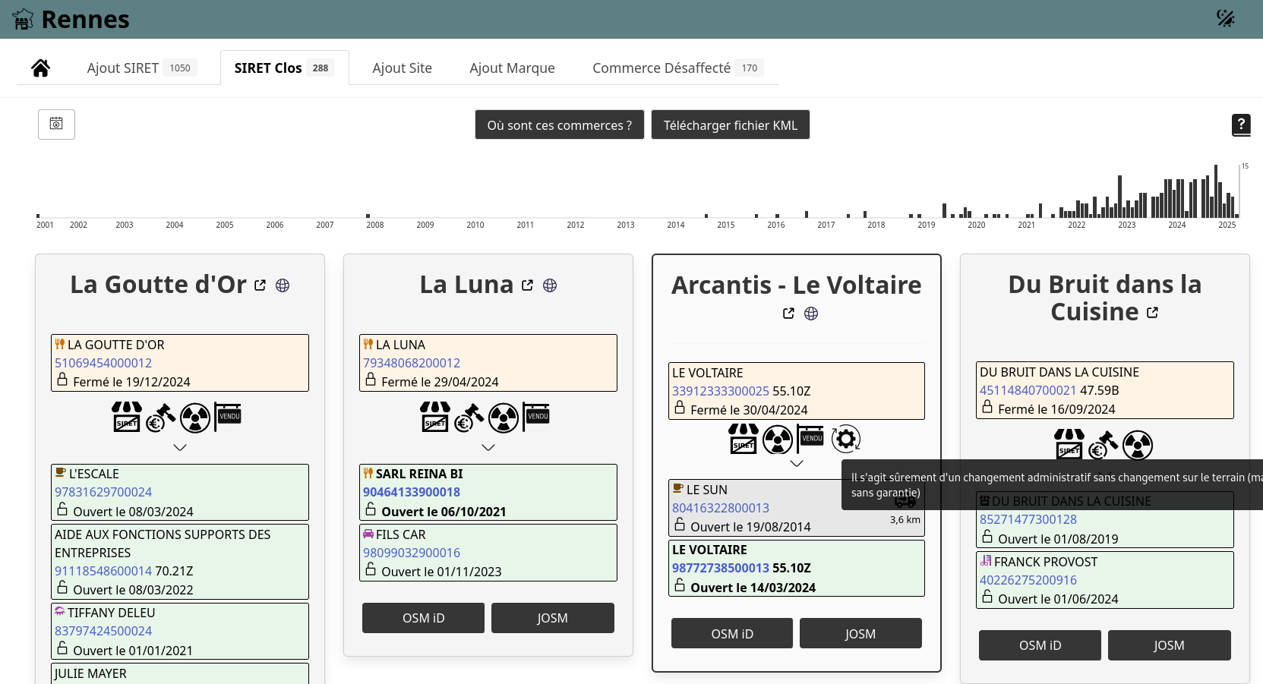Open external link icon under Arcantis - Le Voltaire
1263x684 pixels.
click(788, 314)
